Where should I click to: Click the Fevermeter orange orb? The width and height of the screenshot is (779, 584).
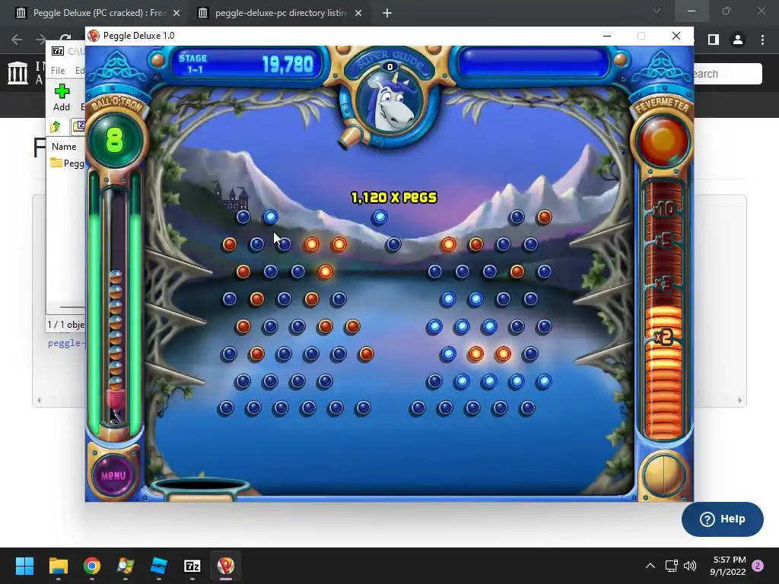663,141
